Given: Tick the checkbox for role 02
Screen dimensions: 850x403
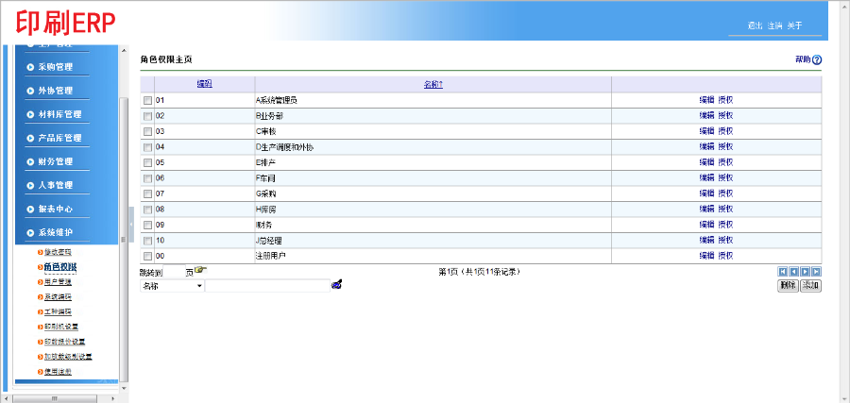Looking at the screenshot, I should point(147,116).
